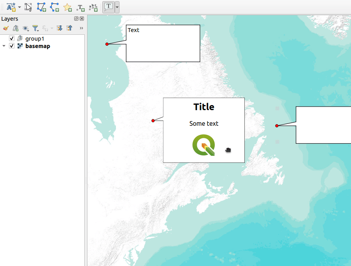Select the Modify Annotations tool

pyautogui.click(x=28, y=7)
